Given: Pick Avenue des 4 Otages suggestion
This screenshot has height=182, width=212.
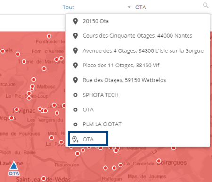Looking at the screenshot, I should pyautogui.click(x=138, y=51).
